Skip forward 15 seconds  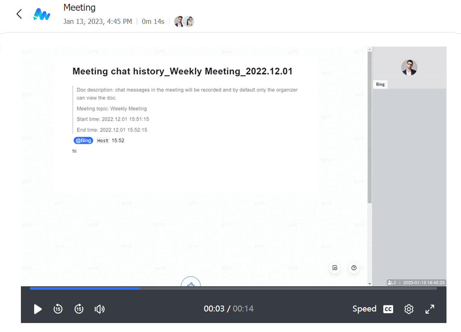[79, 309]
